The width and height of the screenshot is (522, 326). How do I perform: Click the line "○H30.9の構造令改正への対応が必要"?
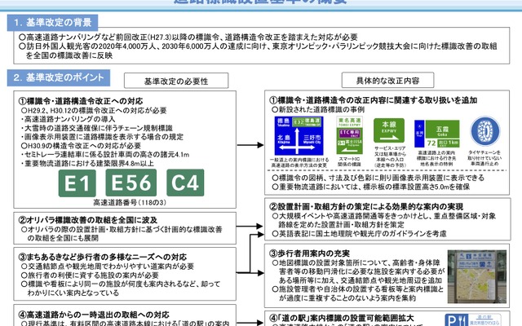pos(81,146)
